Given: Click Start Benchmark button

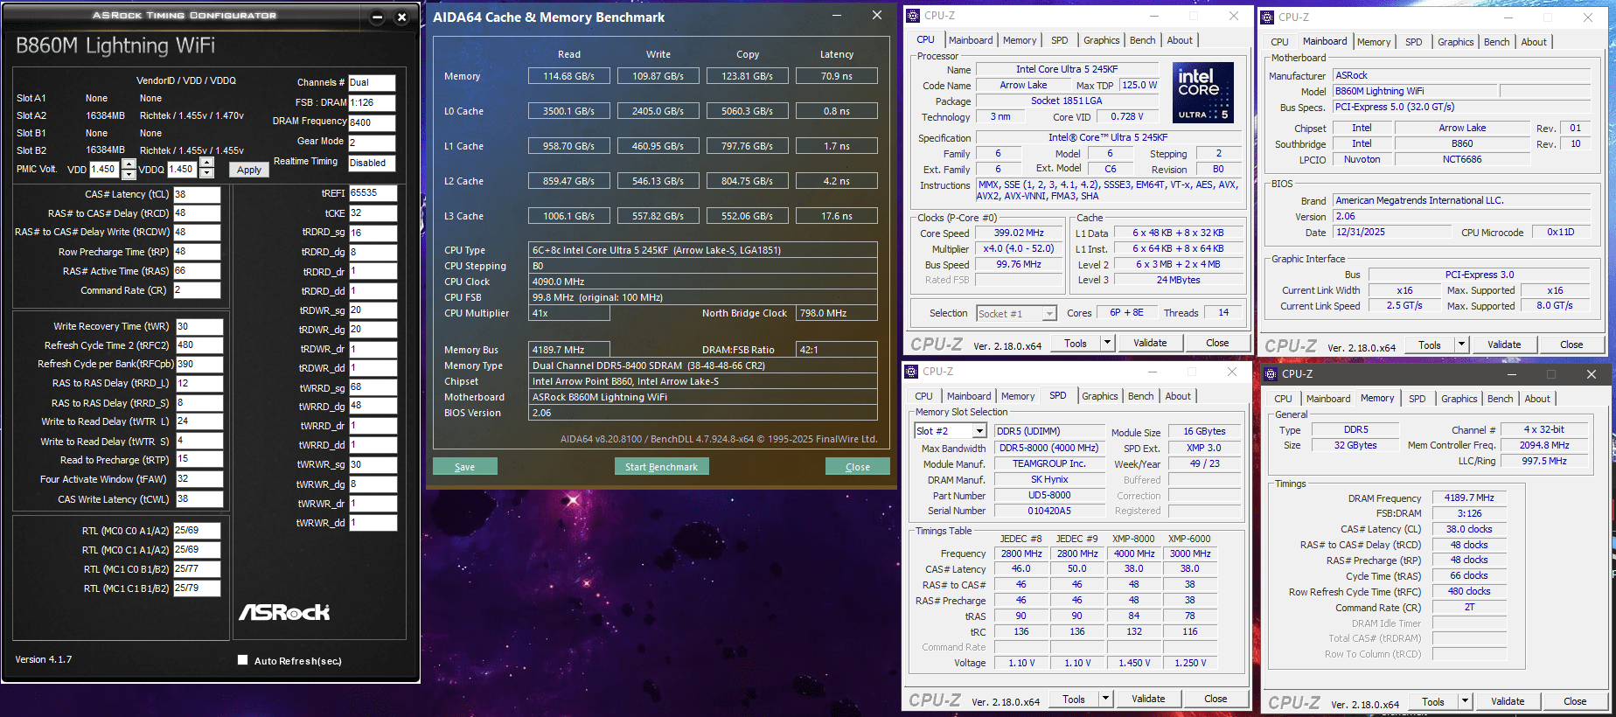Looking at the screenshot, I should [x=661, y=467].
